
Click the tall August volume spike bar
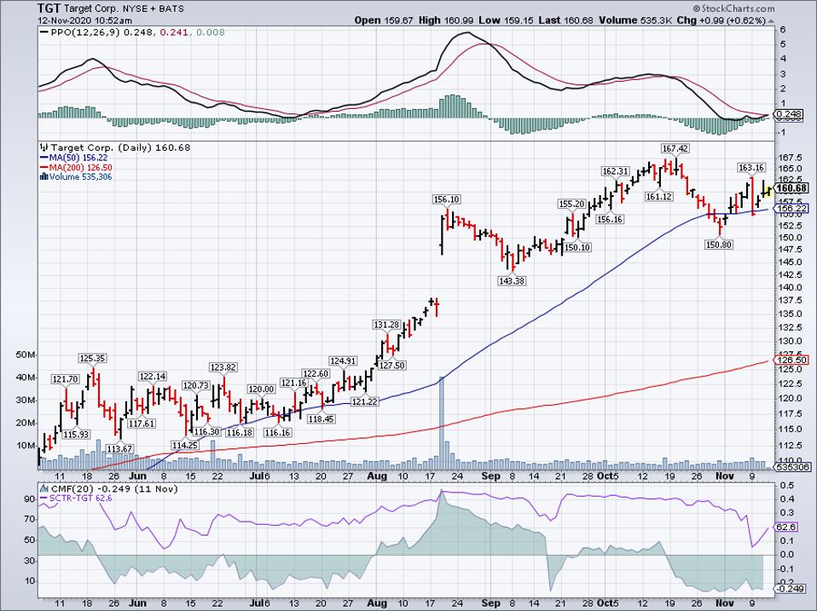(442, 423)
